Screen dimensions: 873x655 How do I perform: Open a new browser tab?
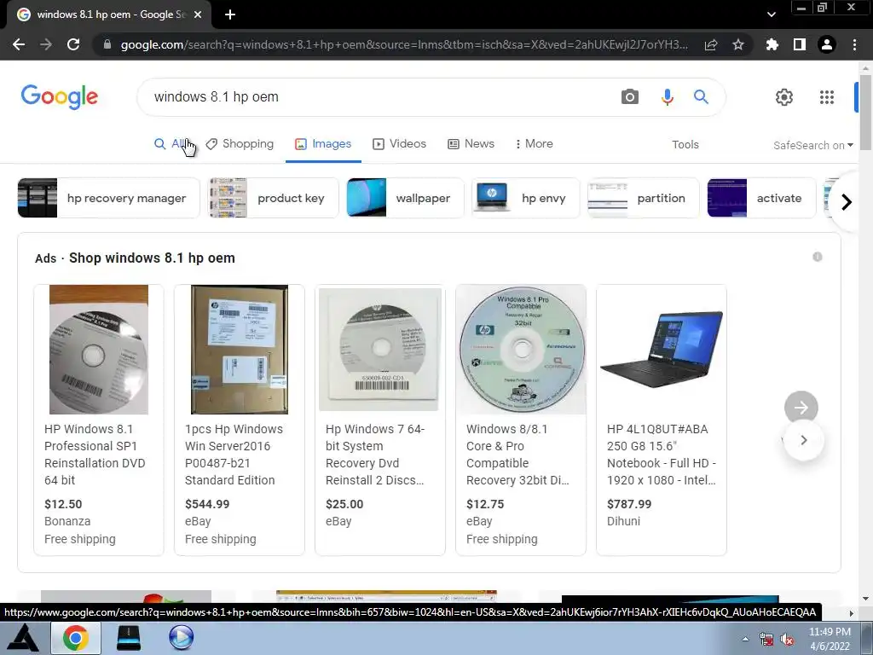point(230,14)
